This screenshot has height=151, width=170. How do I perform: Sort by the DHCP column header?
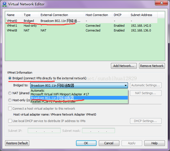120,15
